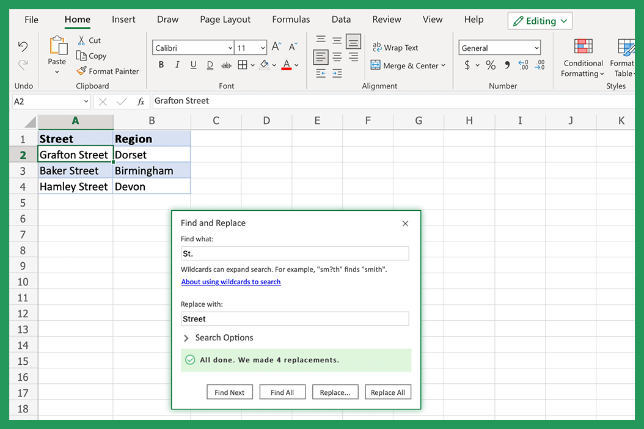Image resolution: width=644 pixels, height=429 pixels.
Task: Click the Replace All button
Action: [387, 392]
